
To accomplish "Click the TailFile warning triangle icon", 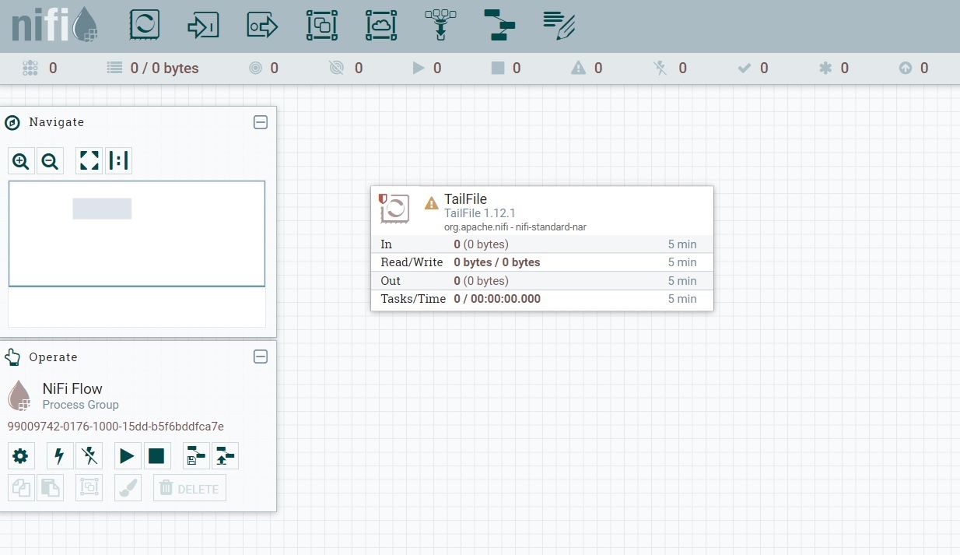I will (x=431, y=204).
